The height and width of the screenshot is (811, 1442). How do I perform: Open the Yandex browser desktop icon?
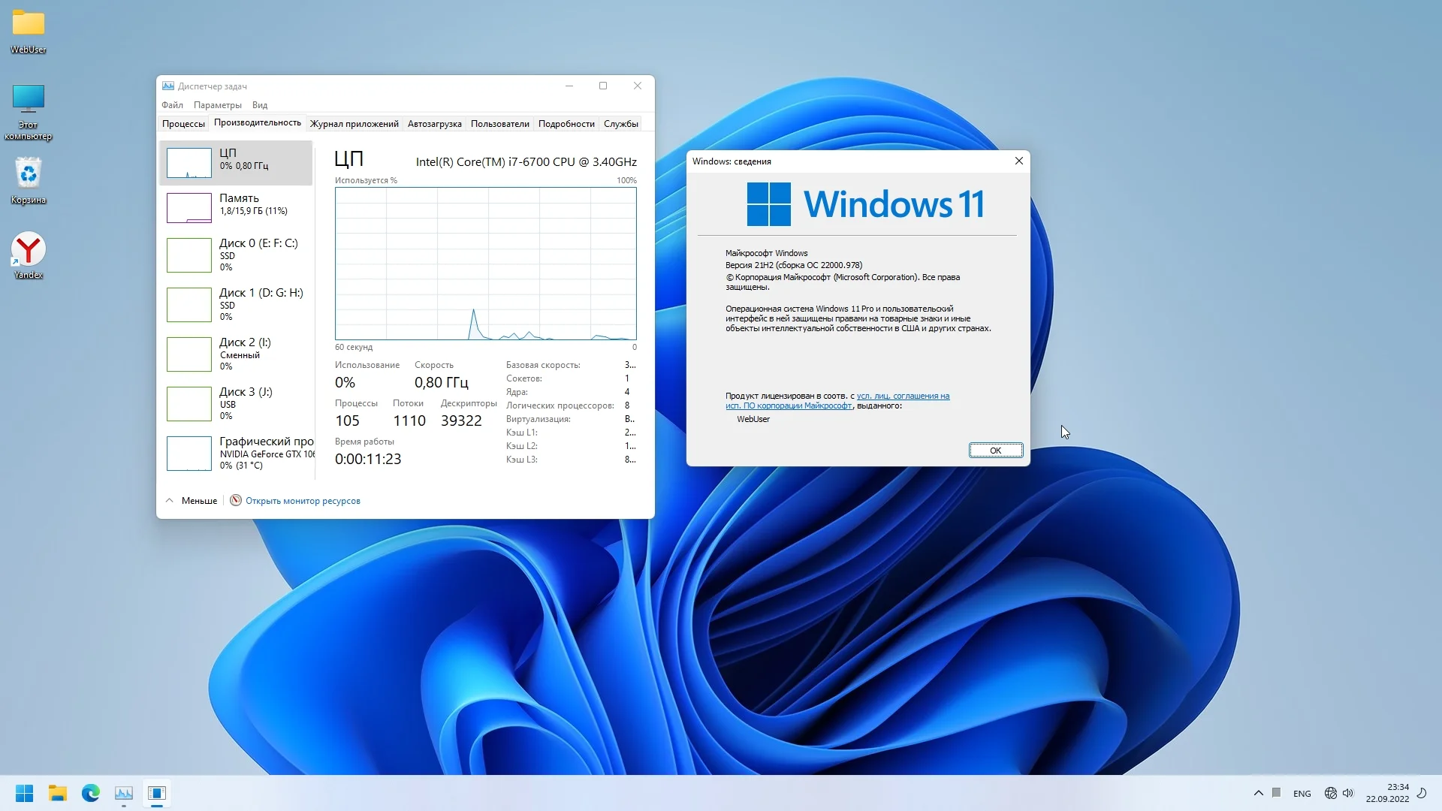28,252
